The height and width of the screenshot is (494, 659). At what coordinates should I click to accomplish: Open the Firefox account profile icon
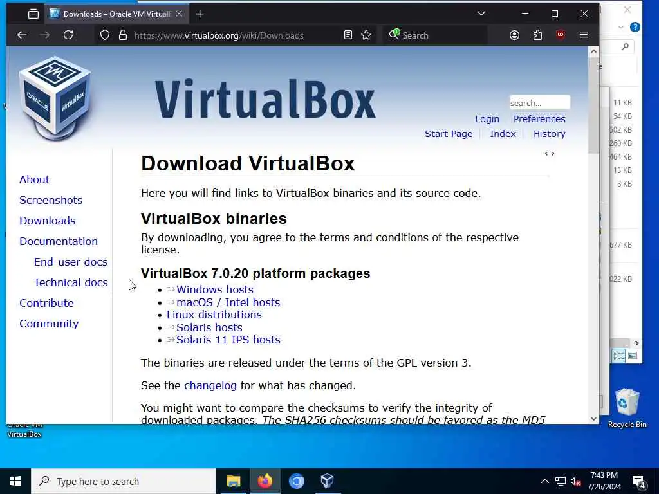(514, 35)
